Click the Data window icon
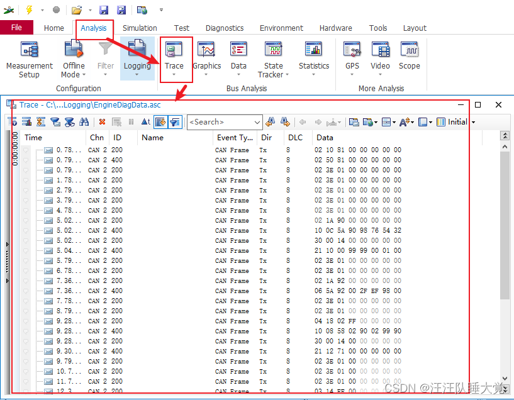Image resolution: width=514 pixels, height=400 pixels. coord(238,50)
